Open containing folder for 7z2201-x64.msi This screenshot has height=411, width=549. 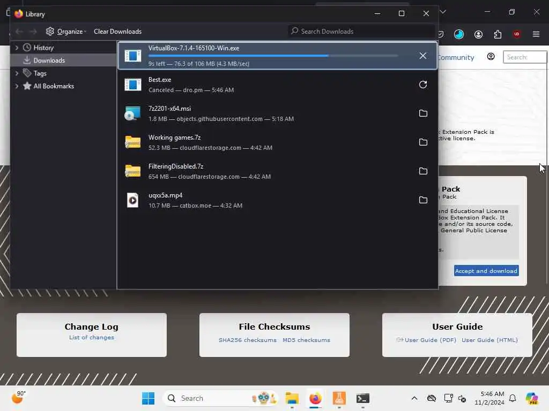point(423,113)
